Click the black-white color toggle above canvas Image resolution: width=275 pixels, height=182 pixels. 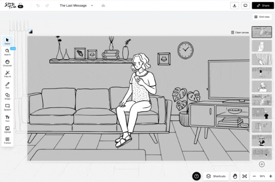[x=31, y=32]
